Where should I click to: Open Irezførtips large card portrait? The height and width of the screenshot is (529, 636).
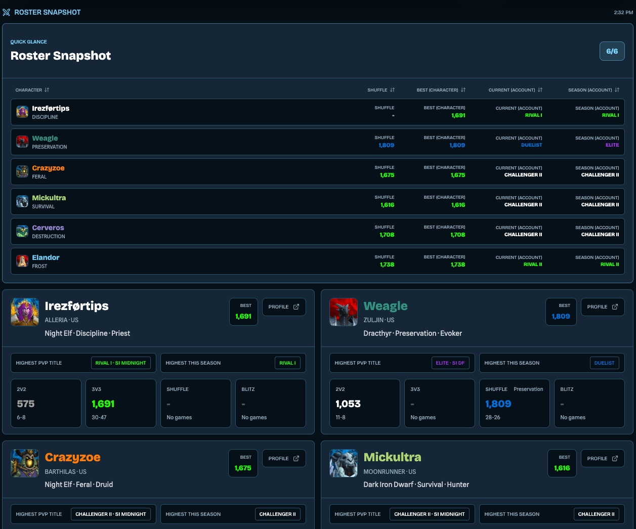(25, 312)
